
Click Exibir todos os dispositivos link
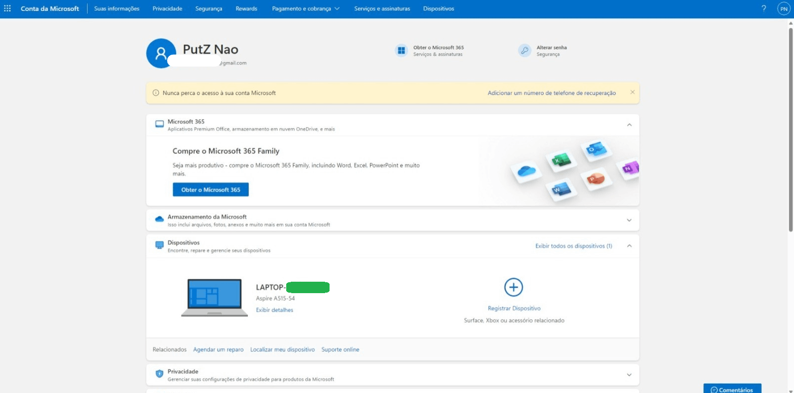[573, 246]
